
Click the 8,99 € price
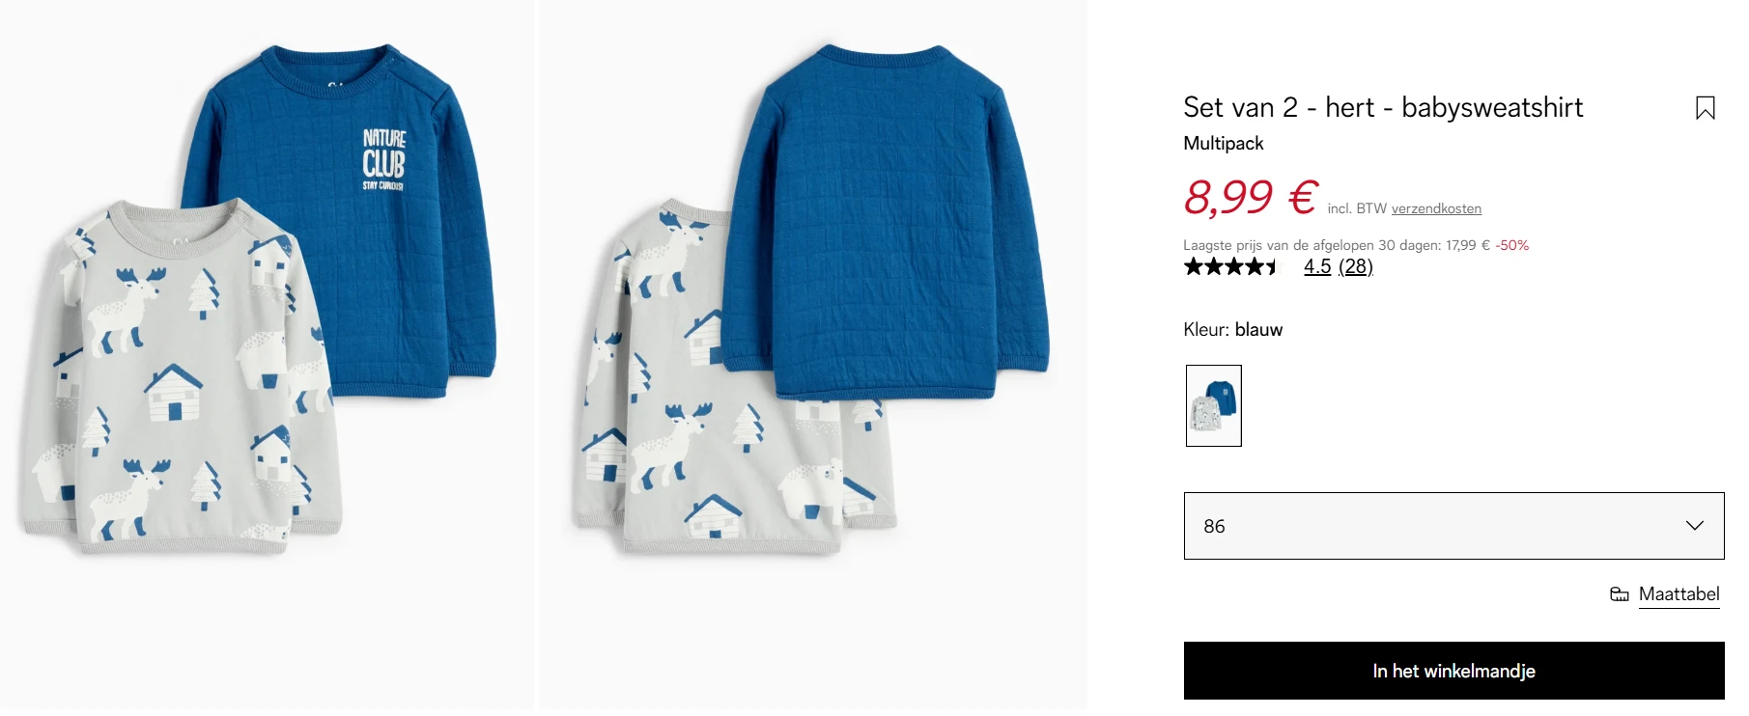tap(1249, 201)
